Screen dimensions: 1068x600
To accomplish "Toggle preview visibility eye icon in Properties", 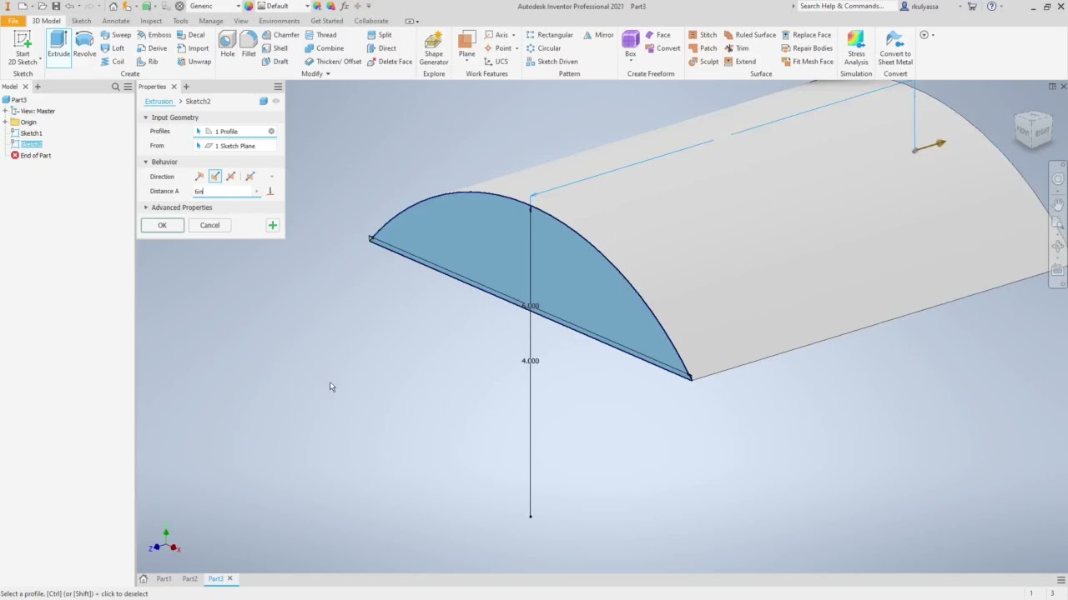I will pyautogui.click(x=276, y=102).
